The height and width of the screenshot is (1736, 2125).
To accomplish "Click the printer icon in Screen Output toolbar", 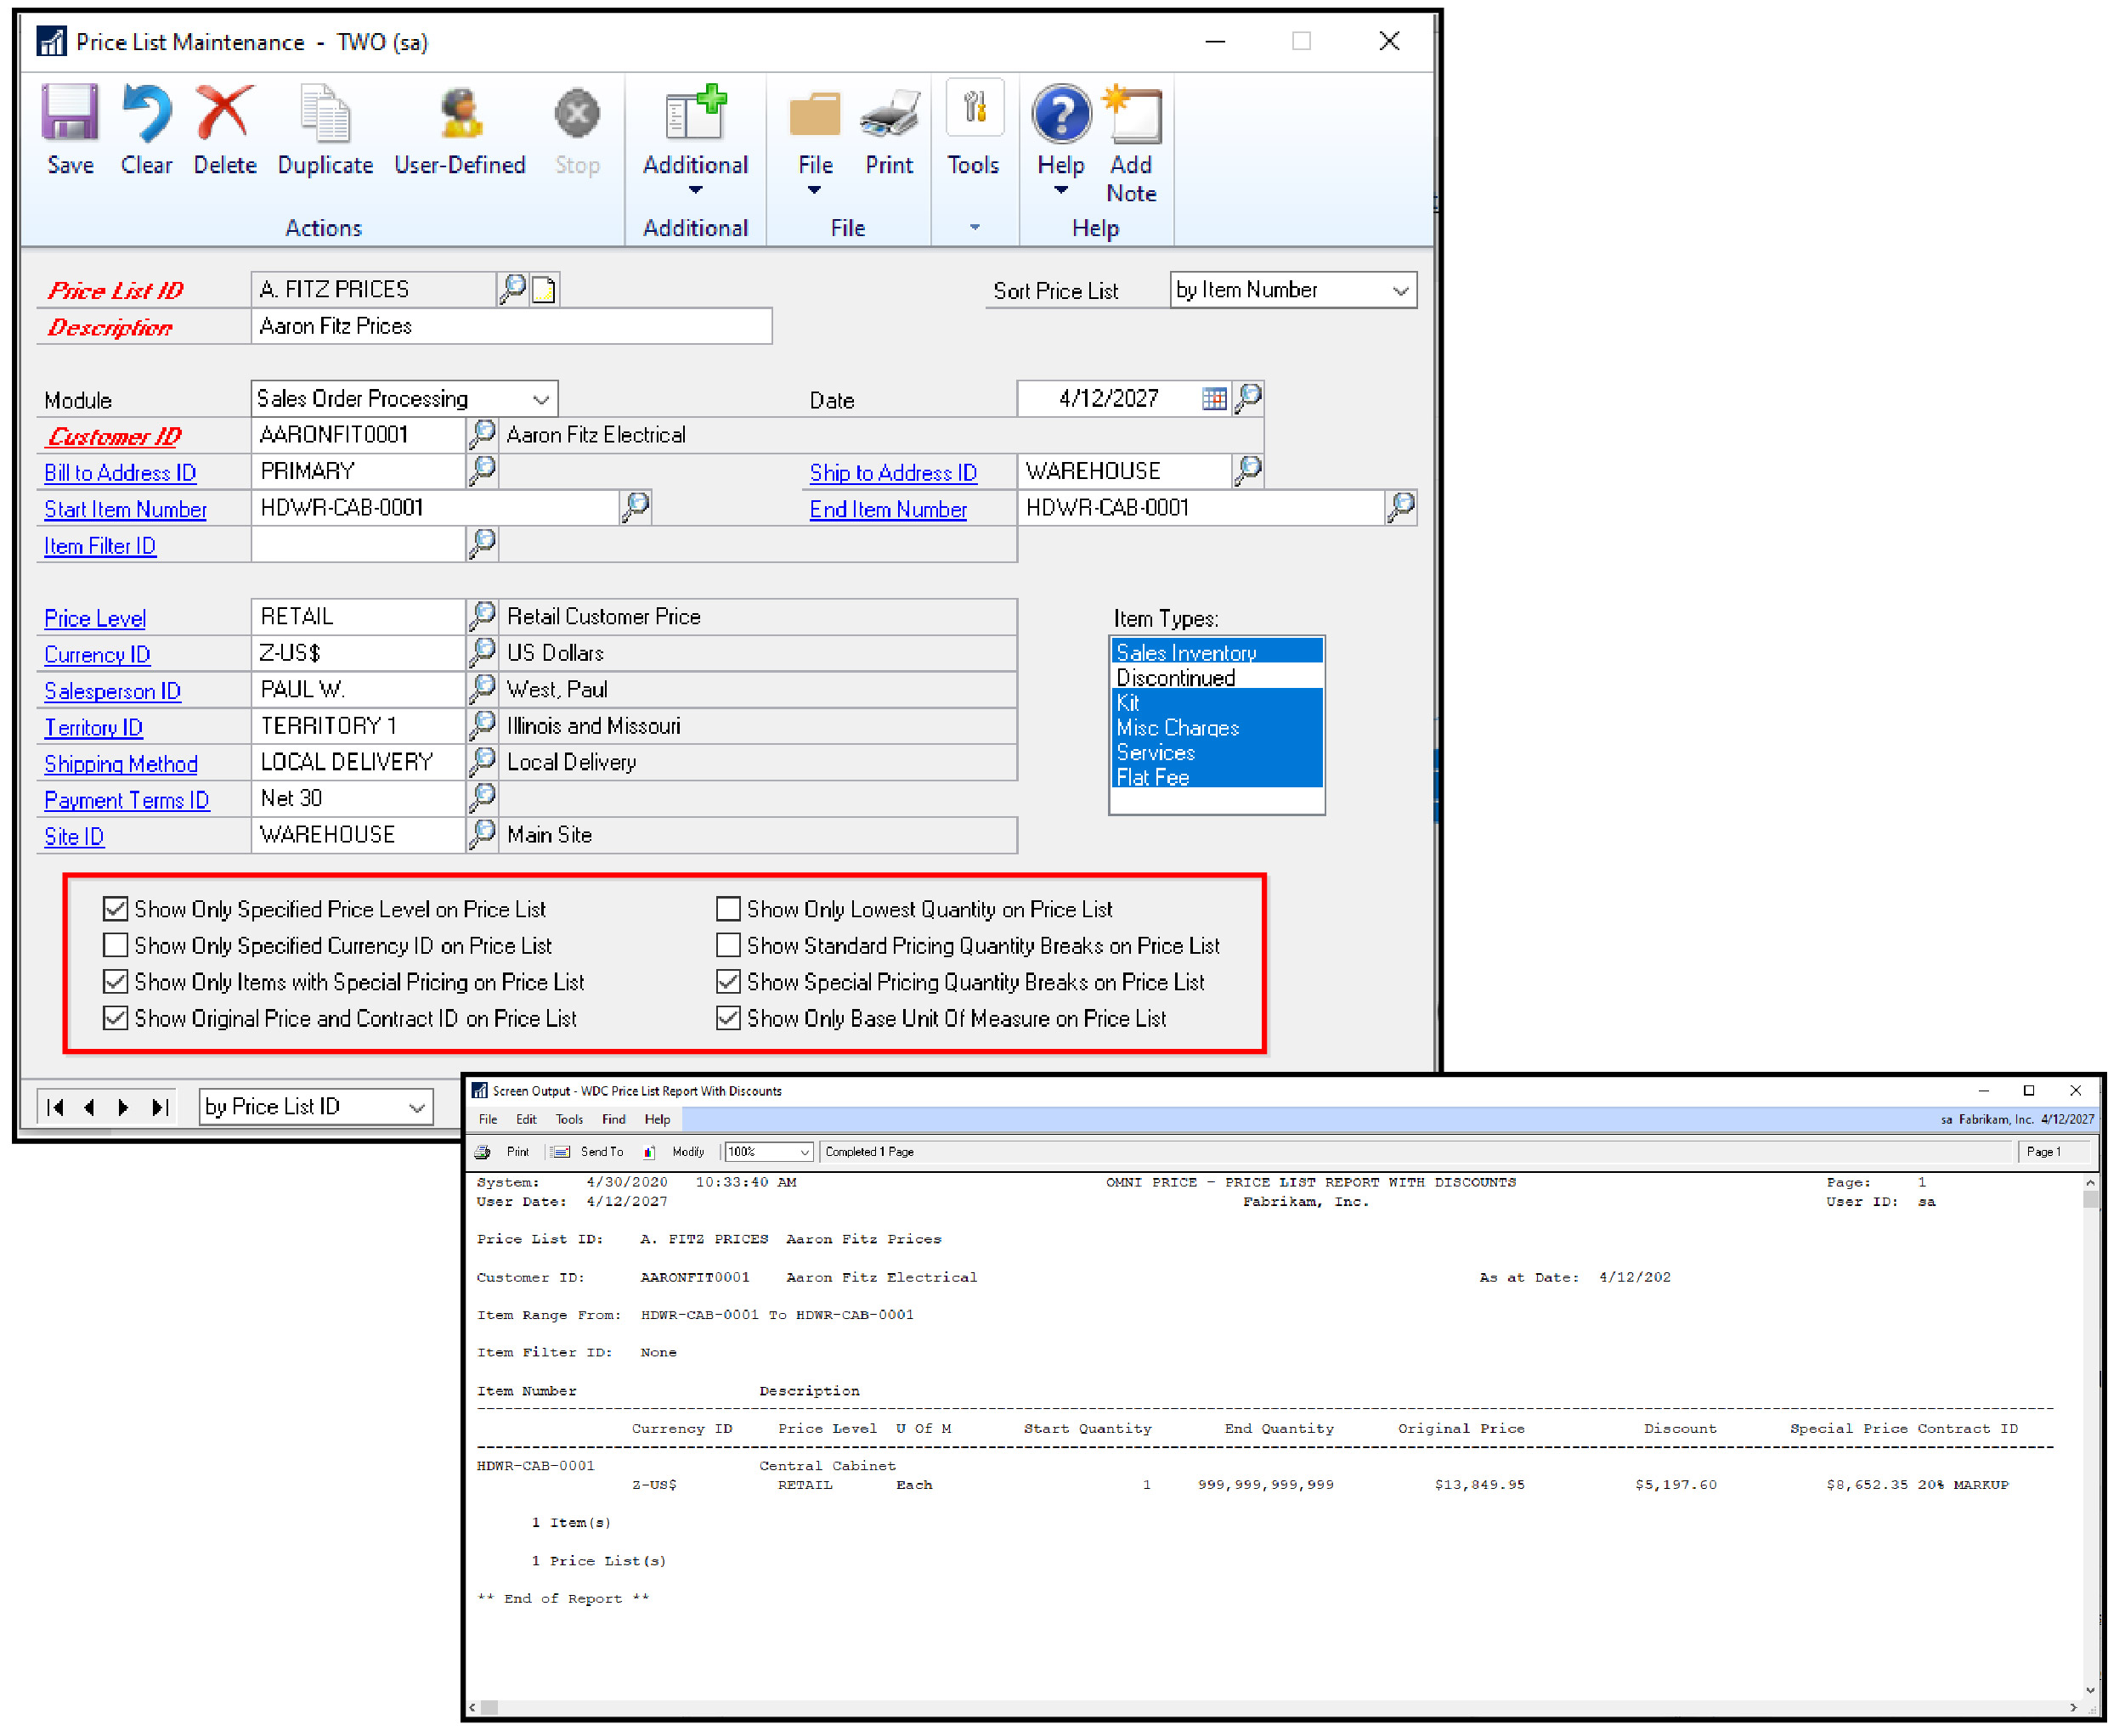I will [483, 1151].
